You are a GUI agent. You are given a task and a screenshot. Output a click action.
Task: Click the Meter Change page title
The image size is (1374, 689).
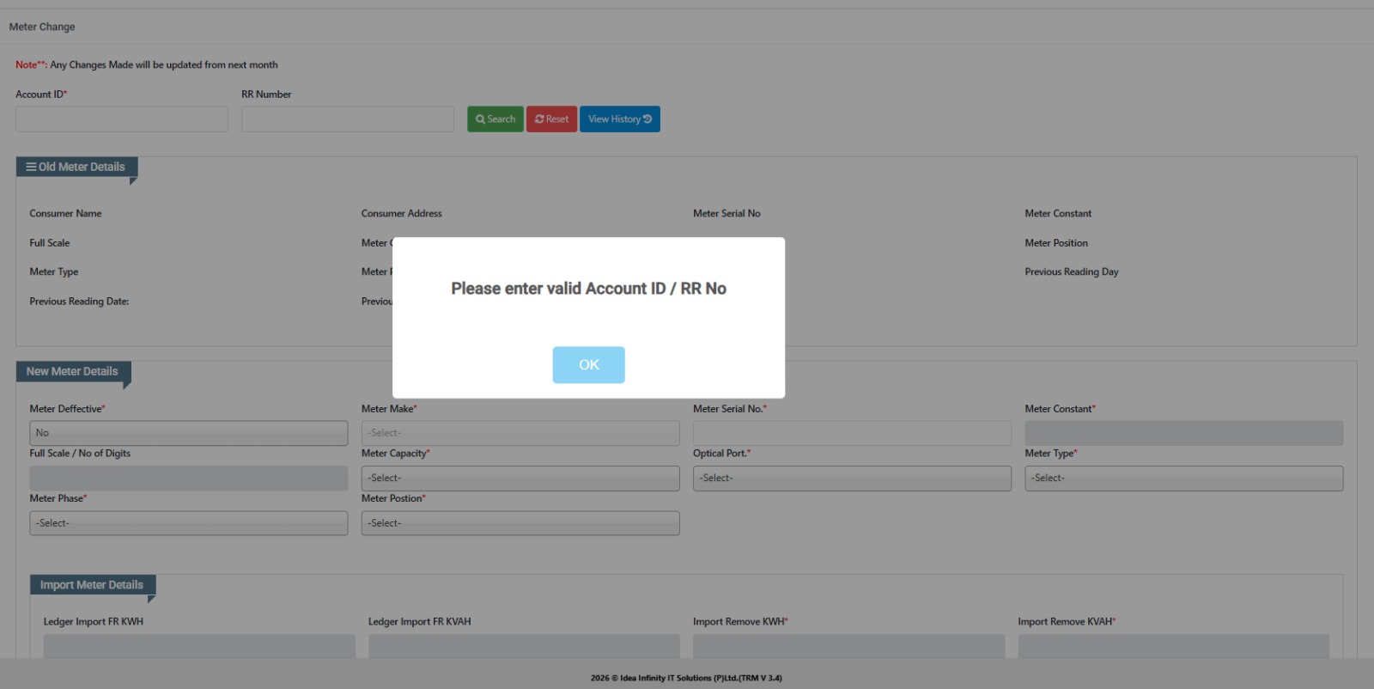[42, 27]
